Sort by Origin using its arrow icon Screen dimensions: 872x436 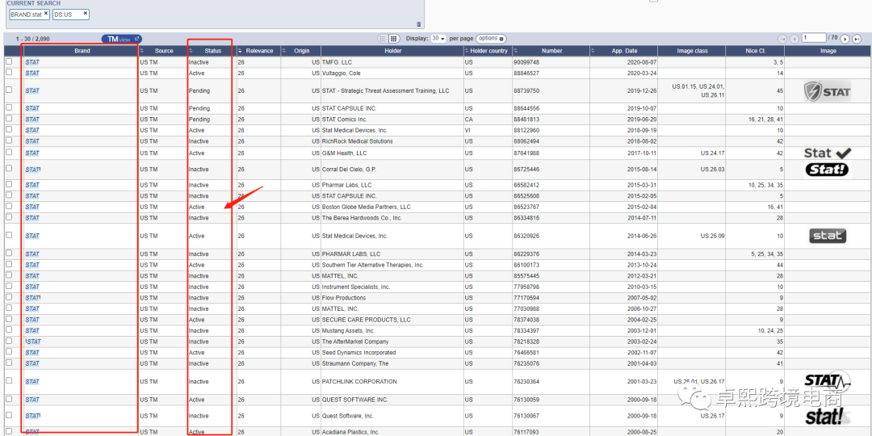[283, 51]
